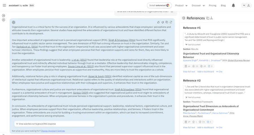Click the assistant by scite logo
This screenshot has width=254, height=135.
click(18, 5)
